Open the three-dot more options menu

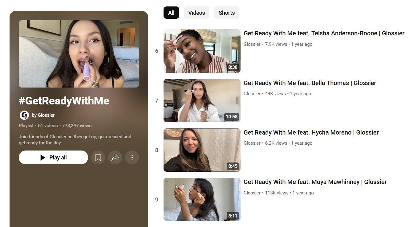132,158
